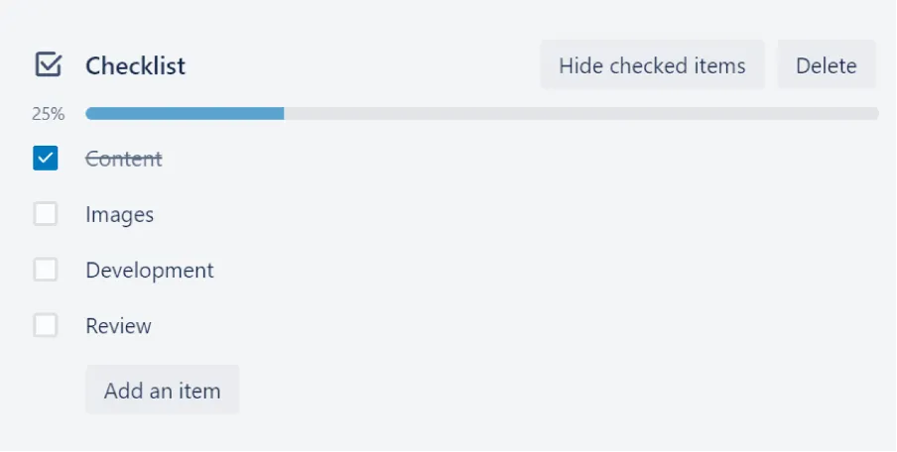The width and height of the screenshot is (897, 452).
Task: Click the gray unfilled portion of progress bar
Action: [x=580, y=114]
